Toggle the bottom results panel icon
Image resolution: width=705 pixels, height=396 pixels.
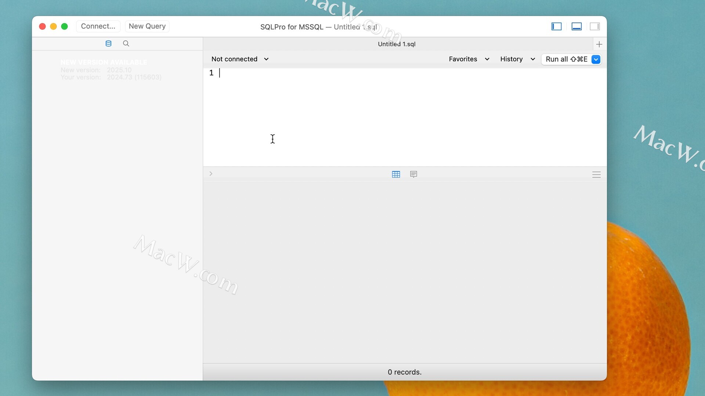[x=576, y=26]
